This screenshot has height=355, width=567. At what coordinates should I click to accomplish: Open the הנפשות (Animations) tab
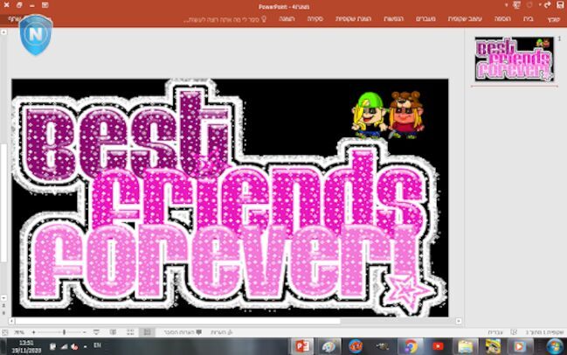pos(393,18)
